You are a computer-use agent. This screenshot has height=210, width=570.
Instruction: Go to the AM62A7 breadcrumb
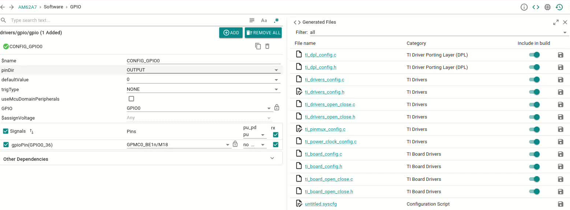point(27,7)
